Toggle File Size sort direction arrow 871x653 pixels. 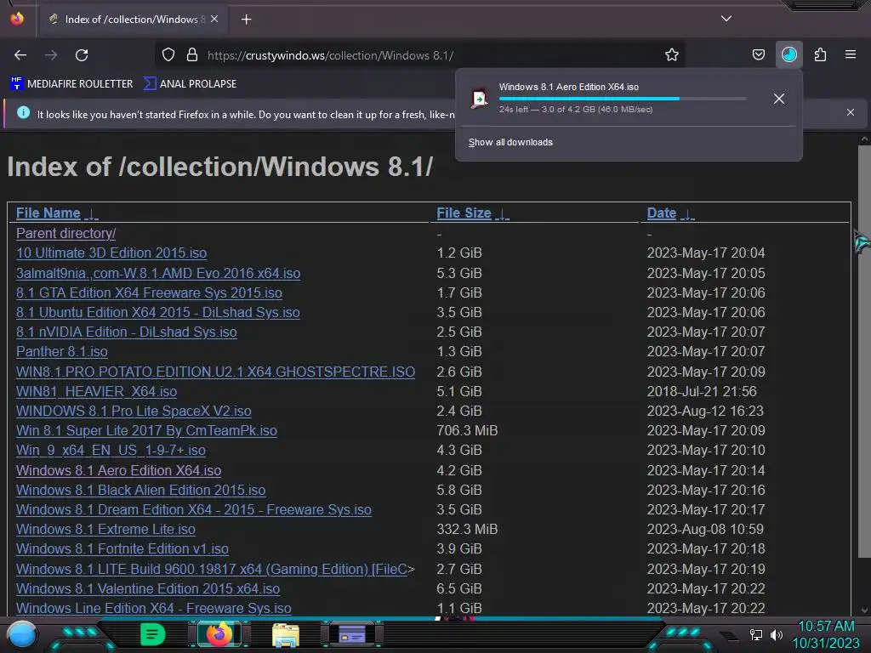(x=503, y=214)
